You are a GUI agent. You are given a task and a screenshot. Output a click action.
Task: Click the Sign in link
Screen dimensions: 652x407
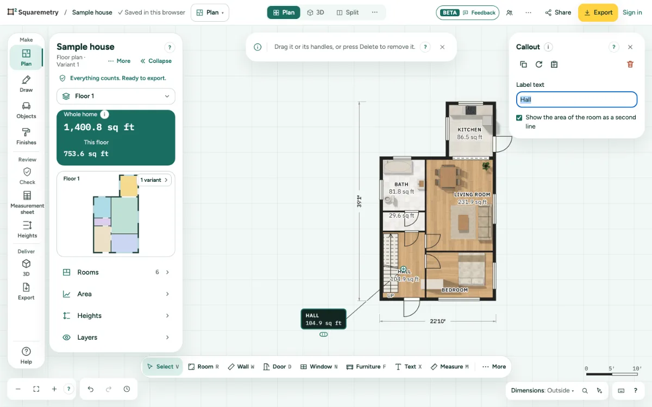tap(632, 12)
